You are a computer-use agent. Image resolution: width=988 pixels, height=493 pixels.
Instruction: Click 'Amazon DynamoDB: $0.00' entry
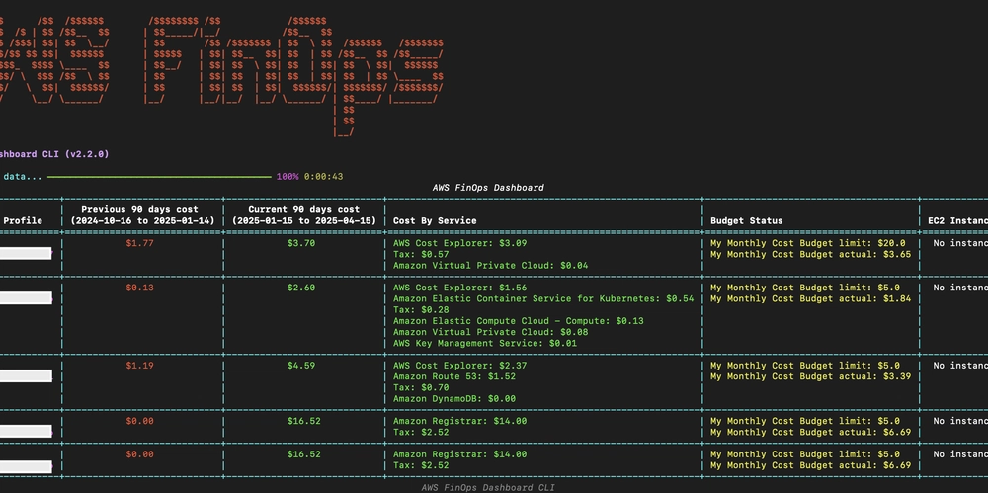pyautogui.click(x=454, y=398)
